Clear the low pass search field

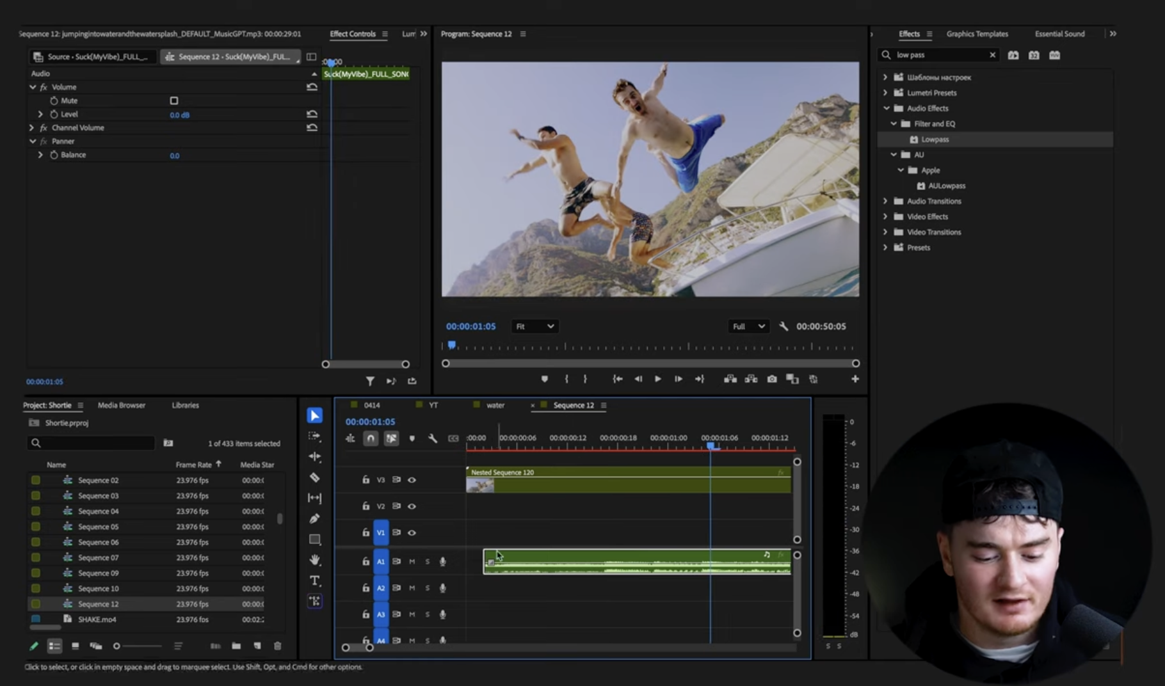(992, 55)
